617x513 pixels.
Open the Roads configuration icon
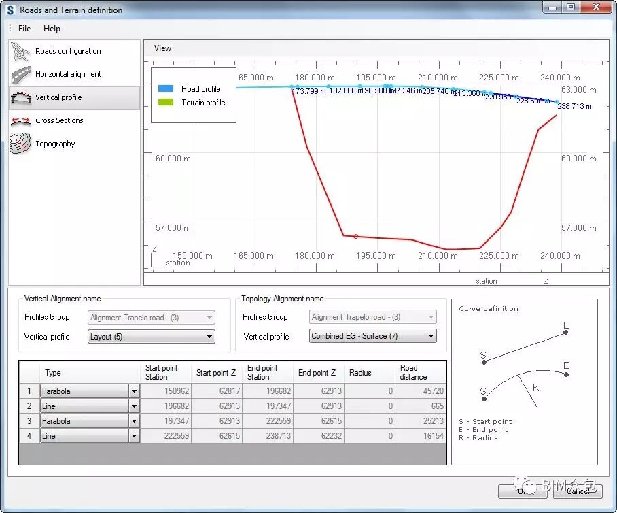[x=21, y=51]
